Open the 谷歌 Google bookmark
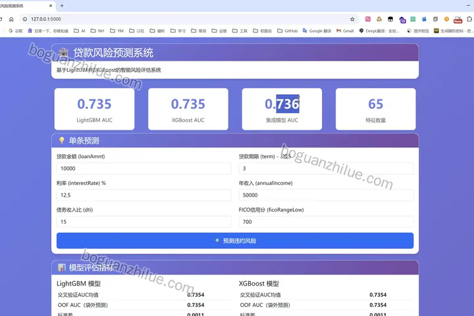Viewport: 474px width, 316px height. coord(16,31)
